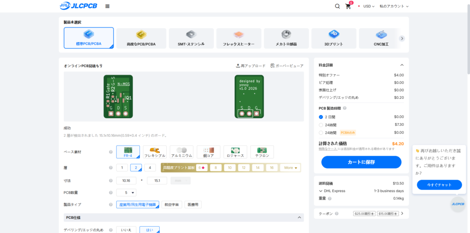Open the shopping cart icon
Viewport: 470px width, 233px height.
click(348, 6)
